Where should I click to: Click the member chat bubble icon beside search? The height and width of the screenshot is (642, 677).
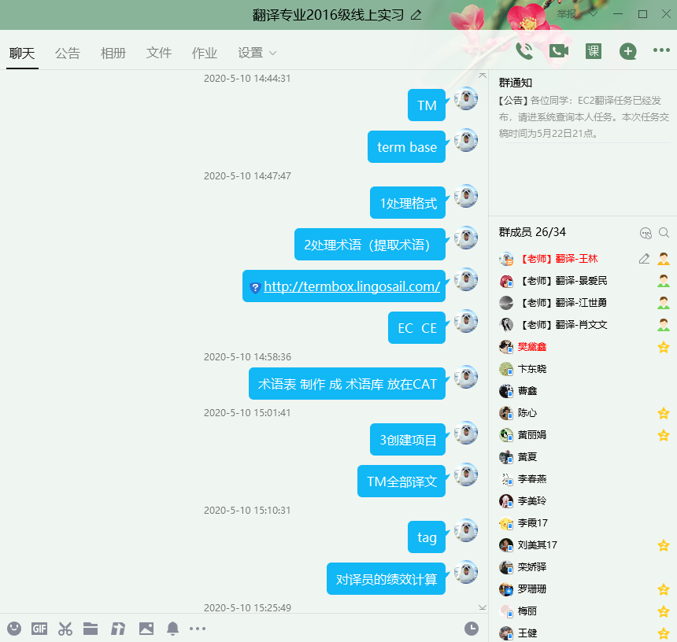646,233
